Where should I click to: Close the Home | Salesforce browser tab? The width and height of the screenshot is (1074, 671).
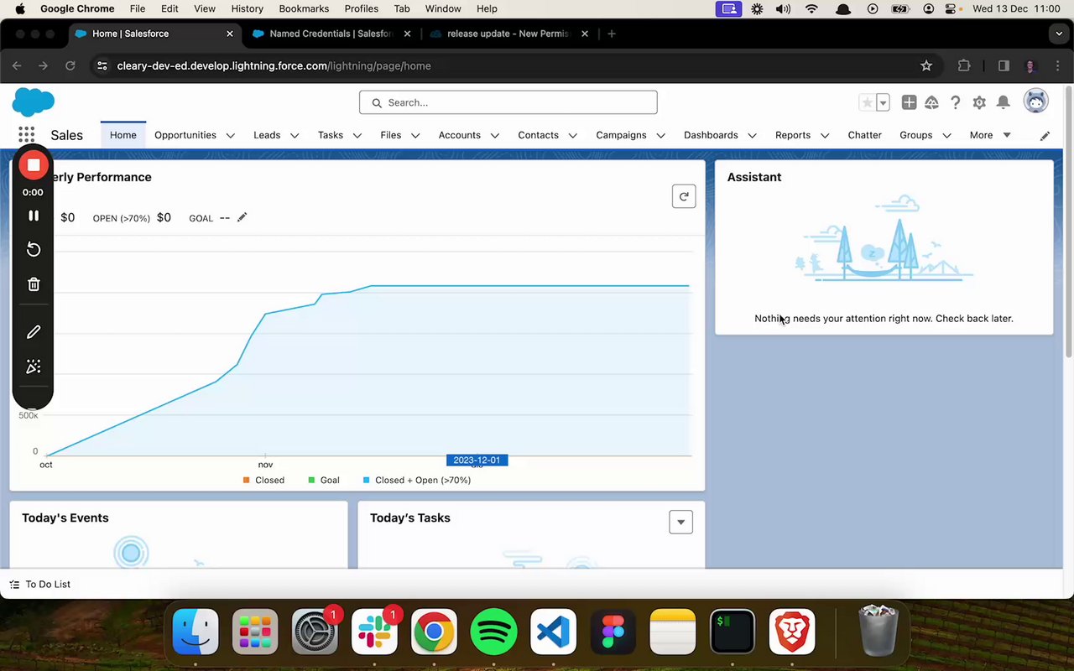(230, 34)
